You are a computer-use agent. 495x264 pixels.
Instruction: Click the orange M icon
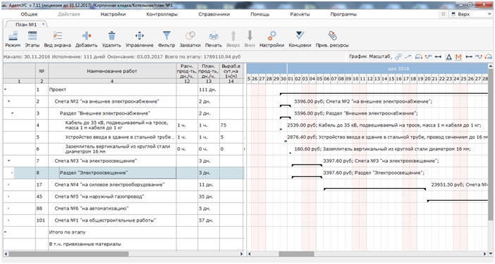pos(458,57)
